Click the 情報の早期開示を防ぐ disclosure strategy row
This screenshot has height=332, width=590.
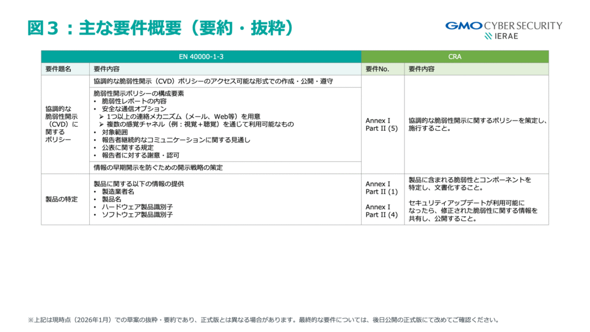click(157, 167)
